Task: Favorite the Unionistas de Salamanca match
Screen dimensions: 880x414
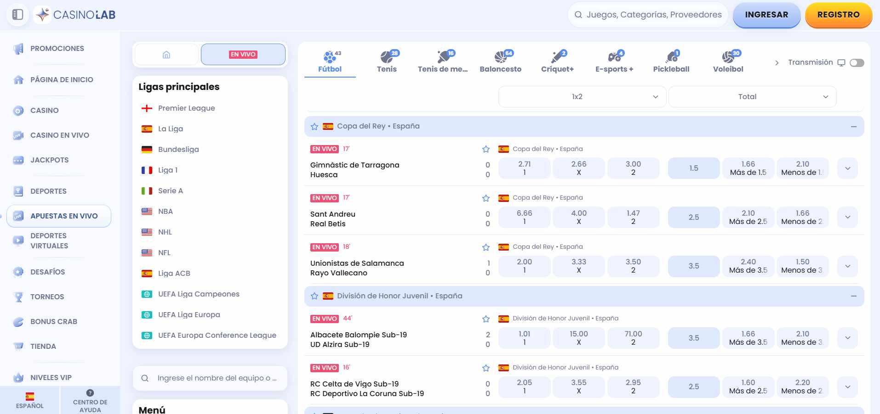Action: click(486, 247)
